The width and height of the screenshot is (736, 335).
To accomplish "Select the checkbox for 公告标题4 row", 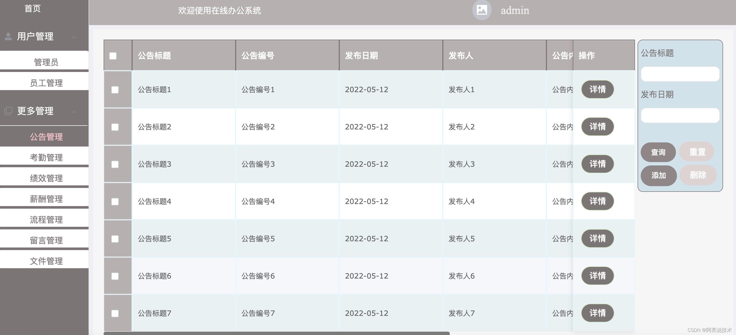I will 115,202.
